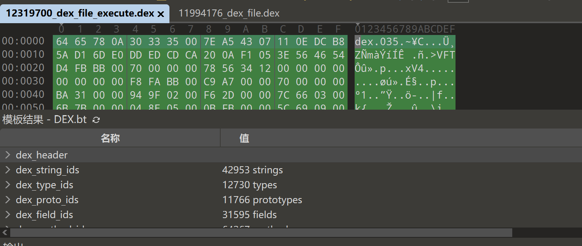Click the address label 00:0010
582x246 pixels.
pyautogui.click(x=23, y=54)
